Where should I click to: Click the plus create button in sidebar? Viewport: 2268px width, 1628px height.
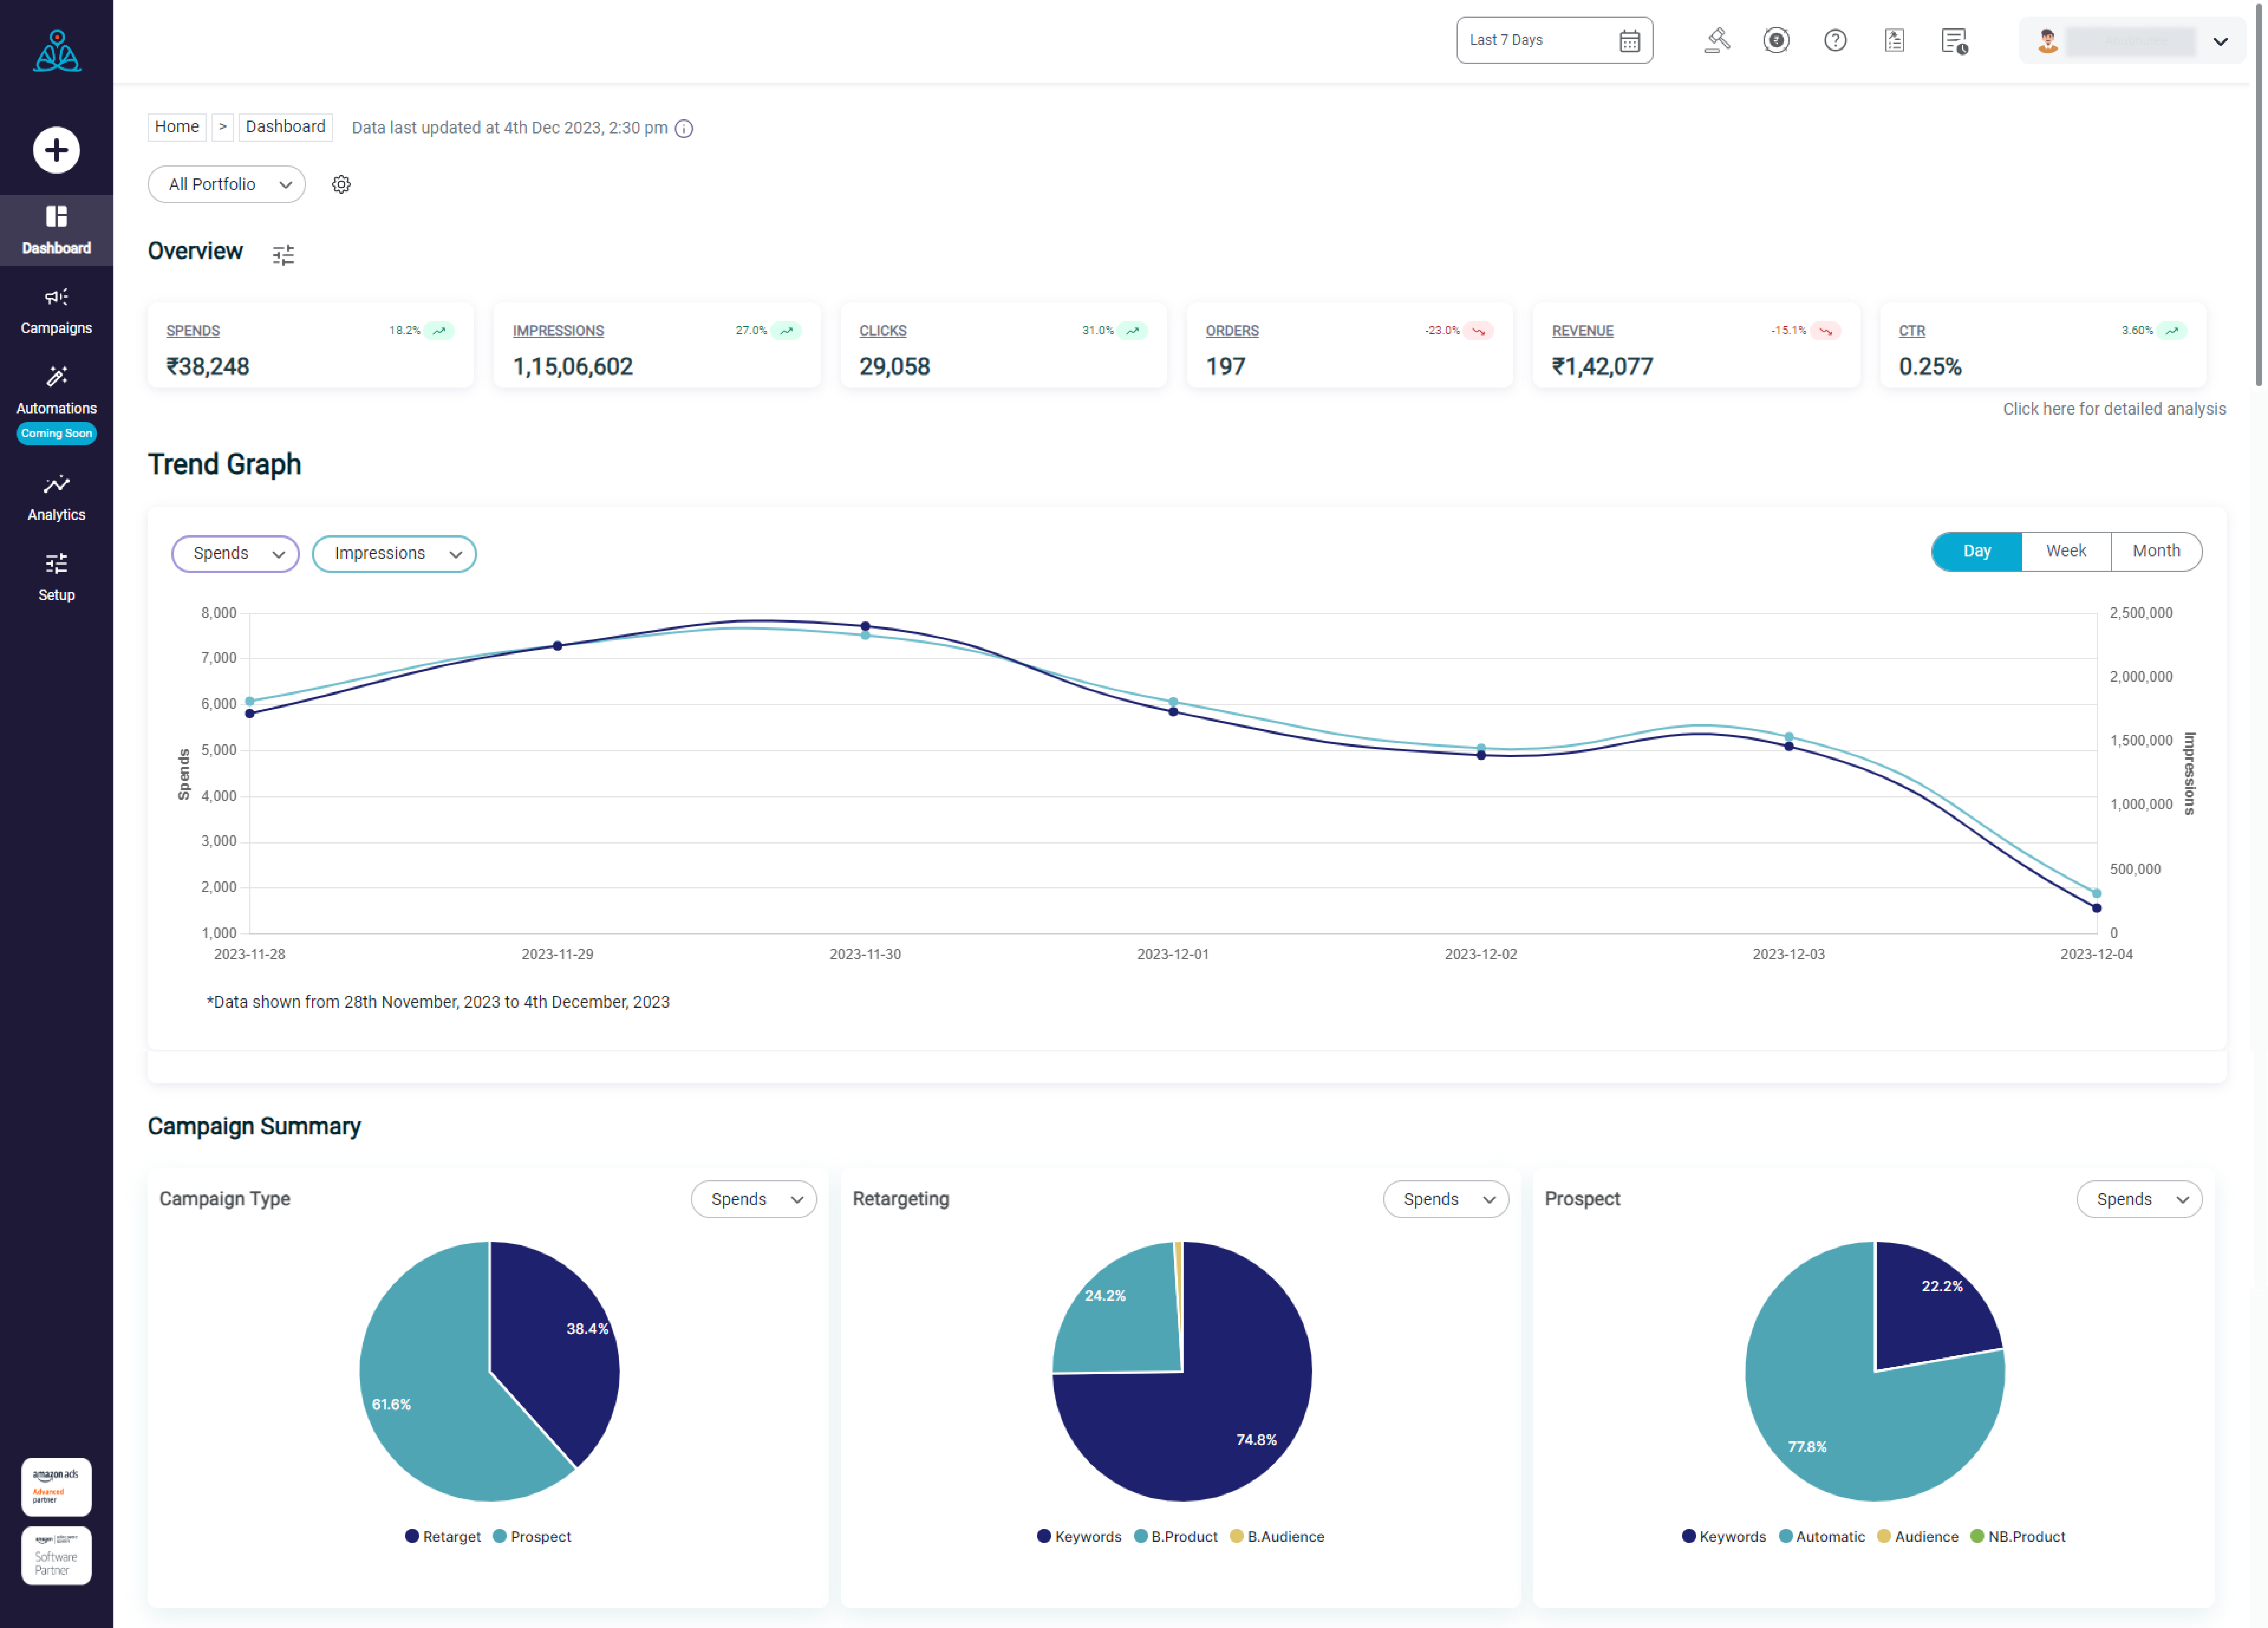pos(56,150)
